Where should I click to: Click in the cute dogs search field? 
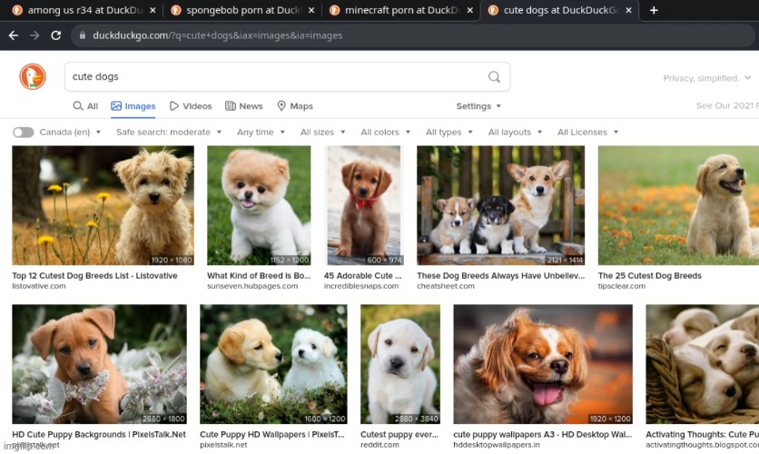272,77
